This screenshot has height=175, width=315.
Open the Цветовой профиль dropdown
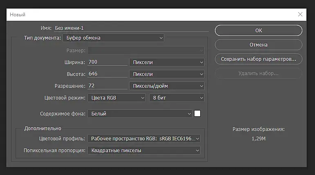[x=144, y=139]
